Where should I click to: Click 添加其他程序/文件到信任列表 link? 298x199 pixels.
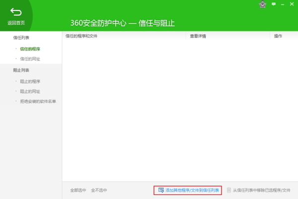coord(192,190)
